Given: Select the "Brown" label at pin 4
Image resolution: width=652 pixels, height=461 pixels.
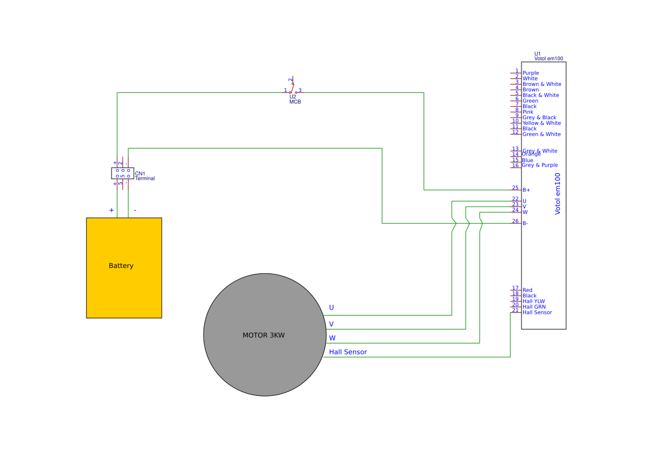Looking at the screenshot, I should (x=530, y=90).
